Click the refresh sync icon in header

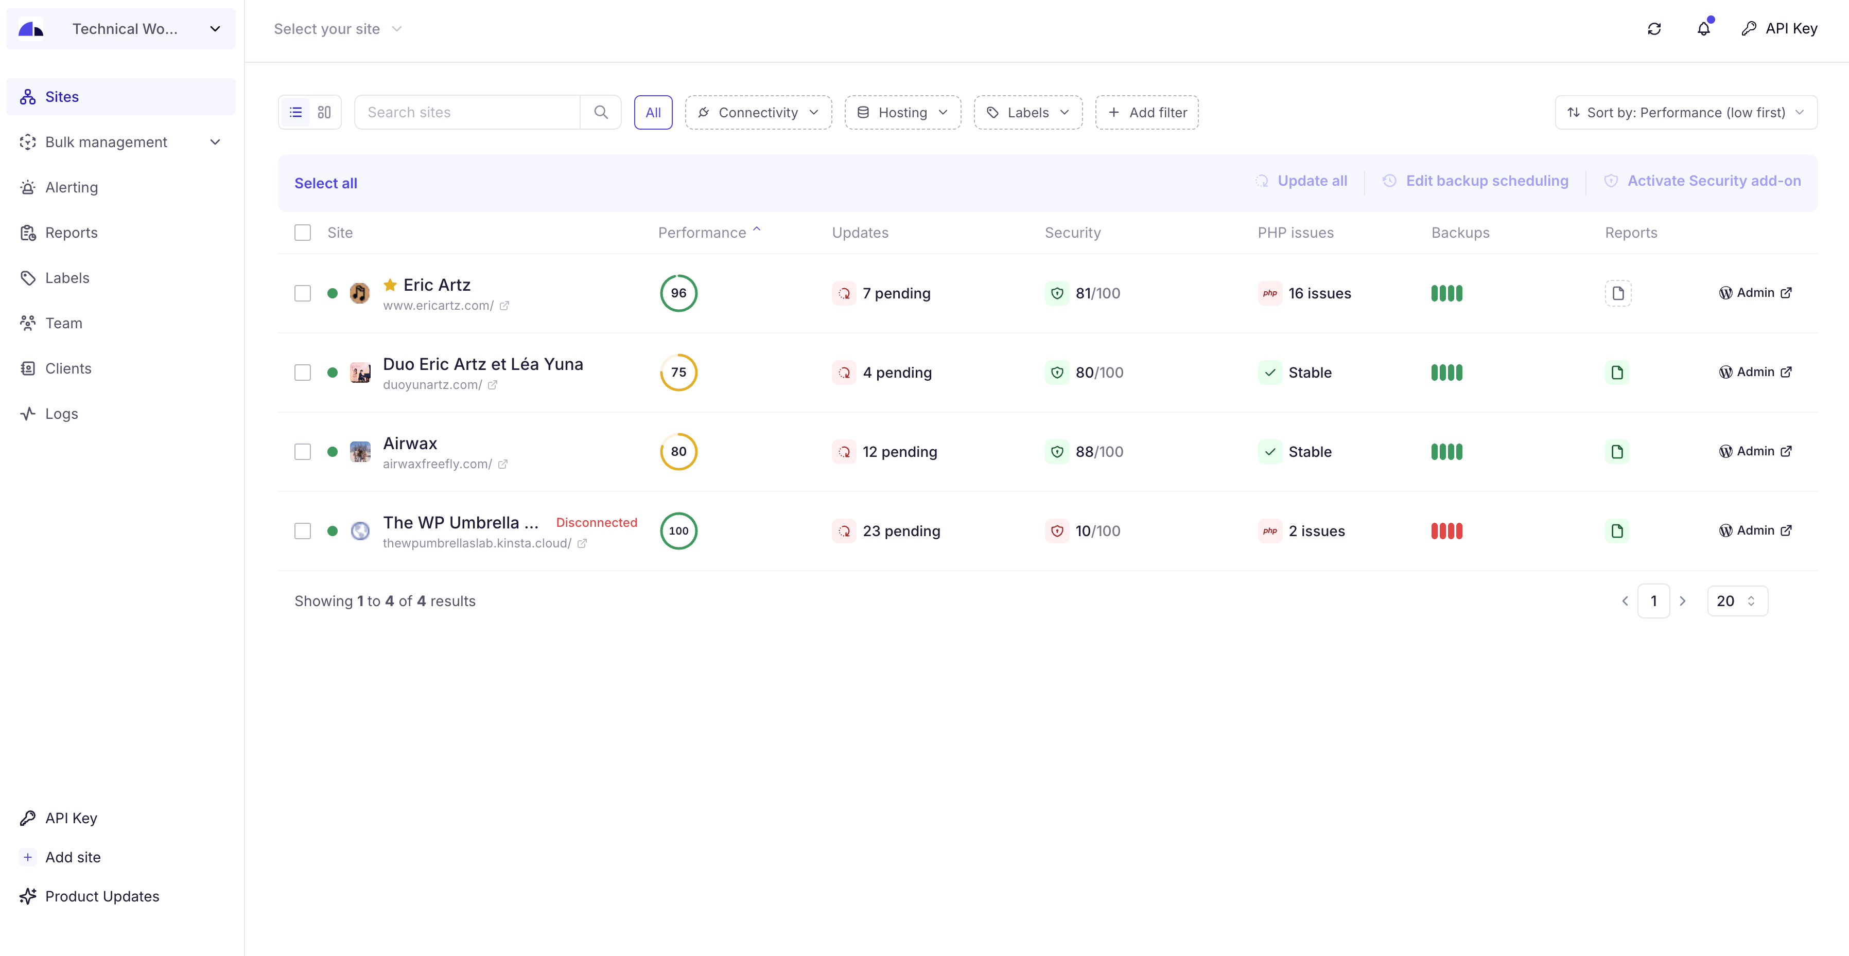1654,29
